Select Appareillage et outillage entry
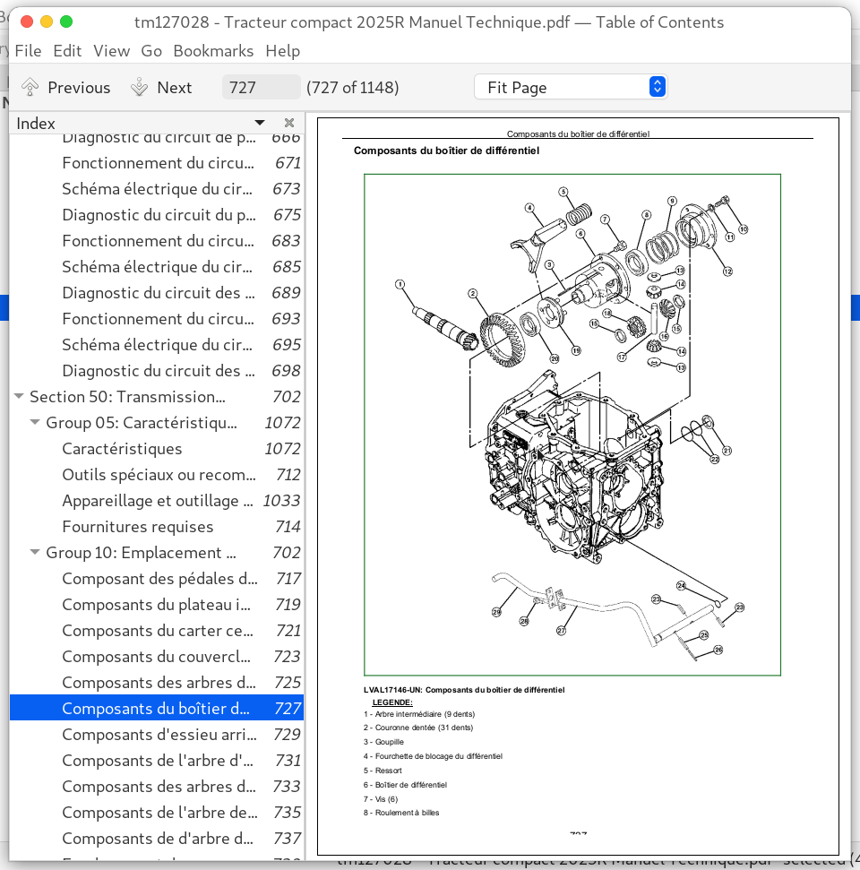860x870 pixels. 157,501
